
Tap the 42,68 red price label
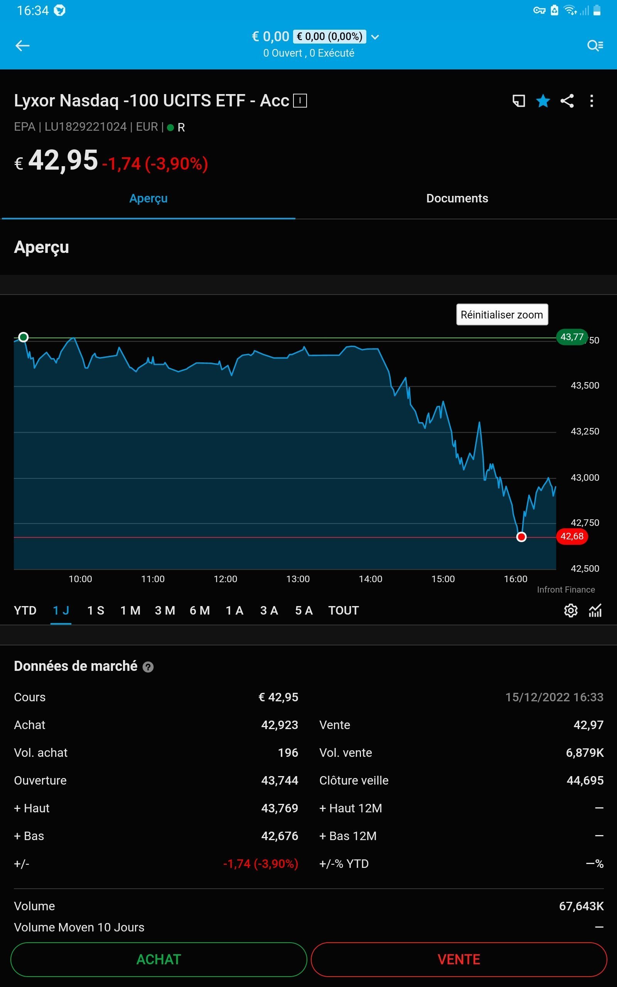[572, 536]
